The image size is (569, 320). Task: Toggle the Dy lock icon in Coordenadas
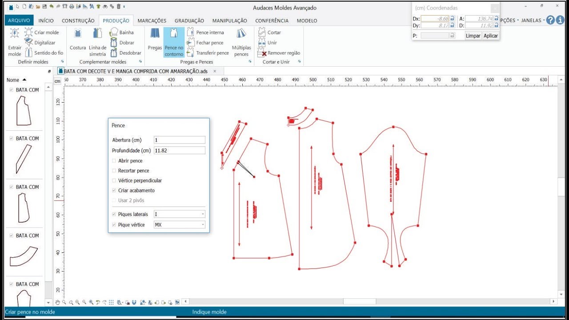[452, 25]
